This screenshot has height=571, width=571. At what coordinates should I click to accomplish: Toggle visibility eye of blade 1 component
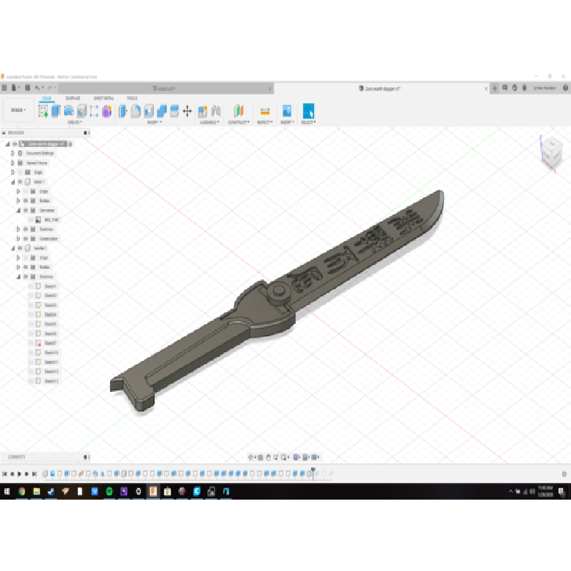click(20, 182)
